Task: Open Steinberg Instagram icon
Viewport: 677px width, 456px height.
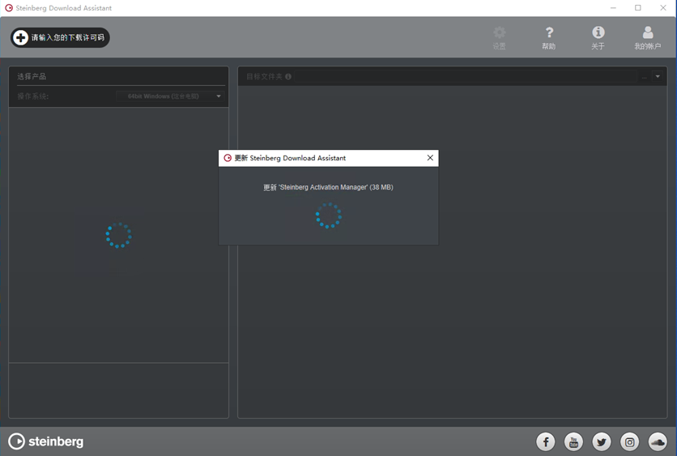Action: coord(629,441)
